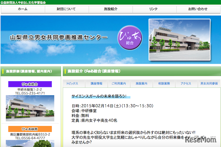The height and width of the screenshot is (147, 221).
Task: Click the ホーム navigation menu item
Action: [x=23, y=9]
